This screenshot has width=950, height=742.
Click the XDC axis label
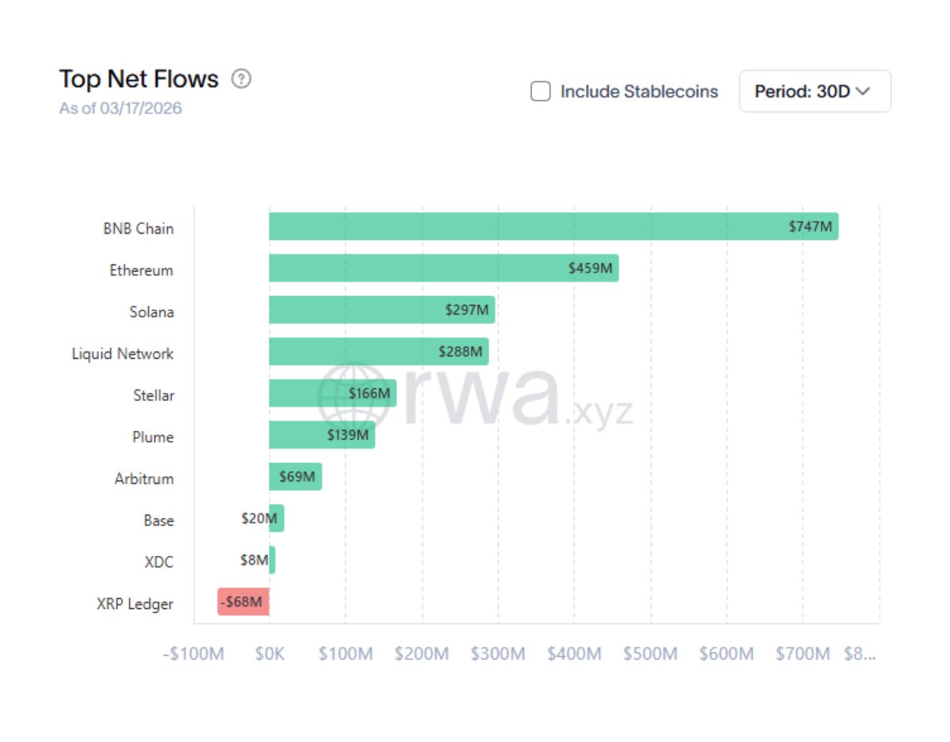[159, 562]
